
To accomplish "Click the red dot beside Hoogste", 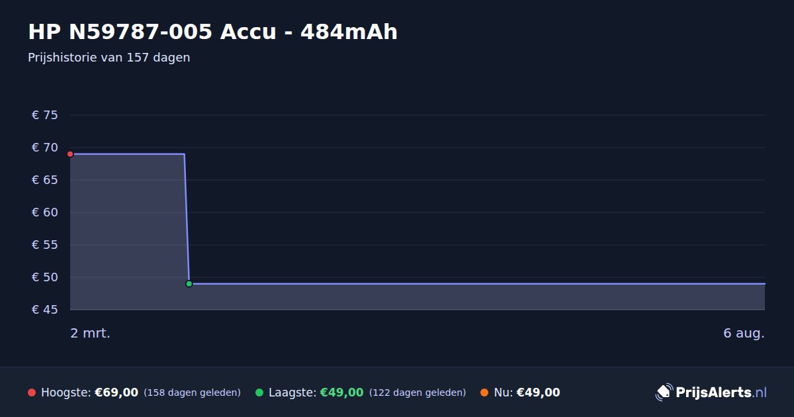I will pyautogui.click(x=32, y=393).
